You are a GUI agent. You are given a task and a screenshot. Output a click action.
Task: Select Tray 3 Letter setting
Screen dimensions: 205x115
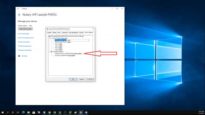point(60,48)
